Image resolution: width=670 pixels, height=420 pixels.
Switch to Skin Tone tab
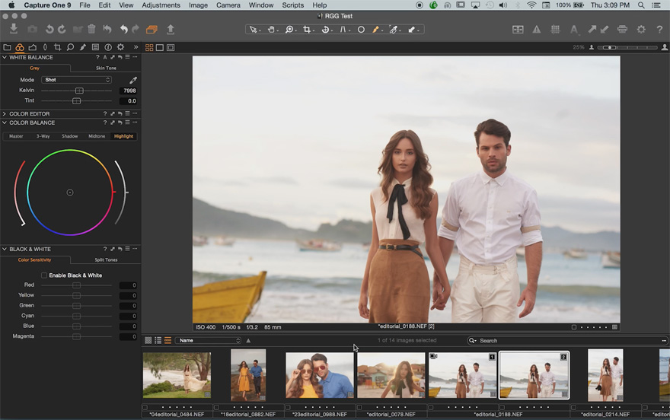coord(106,68)
